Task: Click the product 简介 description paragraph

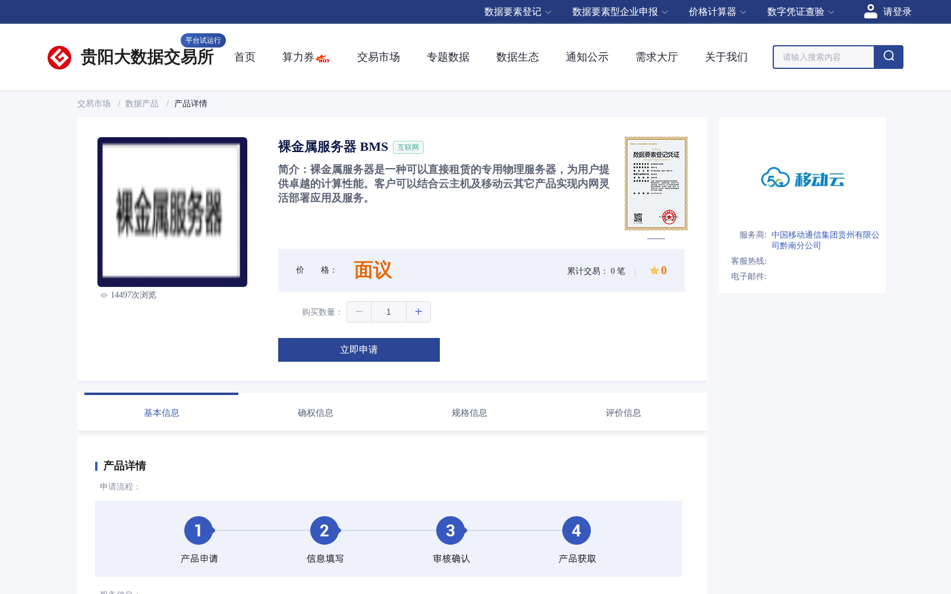Action: click(444, 184)
